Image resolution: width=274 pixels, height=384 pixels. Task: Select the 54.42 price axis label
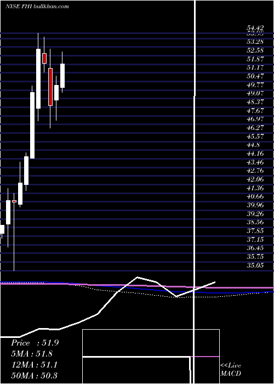(x=255, y=29)
